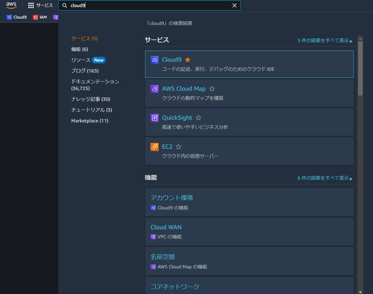Open 5 件の結果をすべて表示 link
Viewport: 373px width, 294px height.
pos(324,40)
